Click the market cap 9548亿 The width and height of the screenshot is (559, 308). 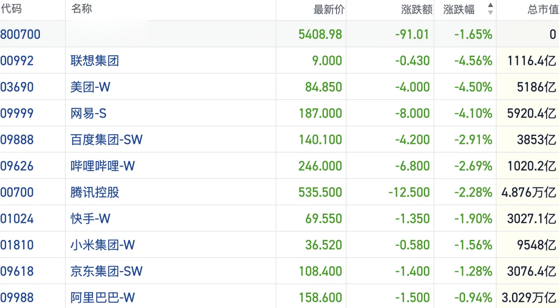coord(537,245)
